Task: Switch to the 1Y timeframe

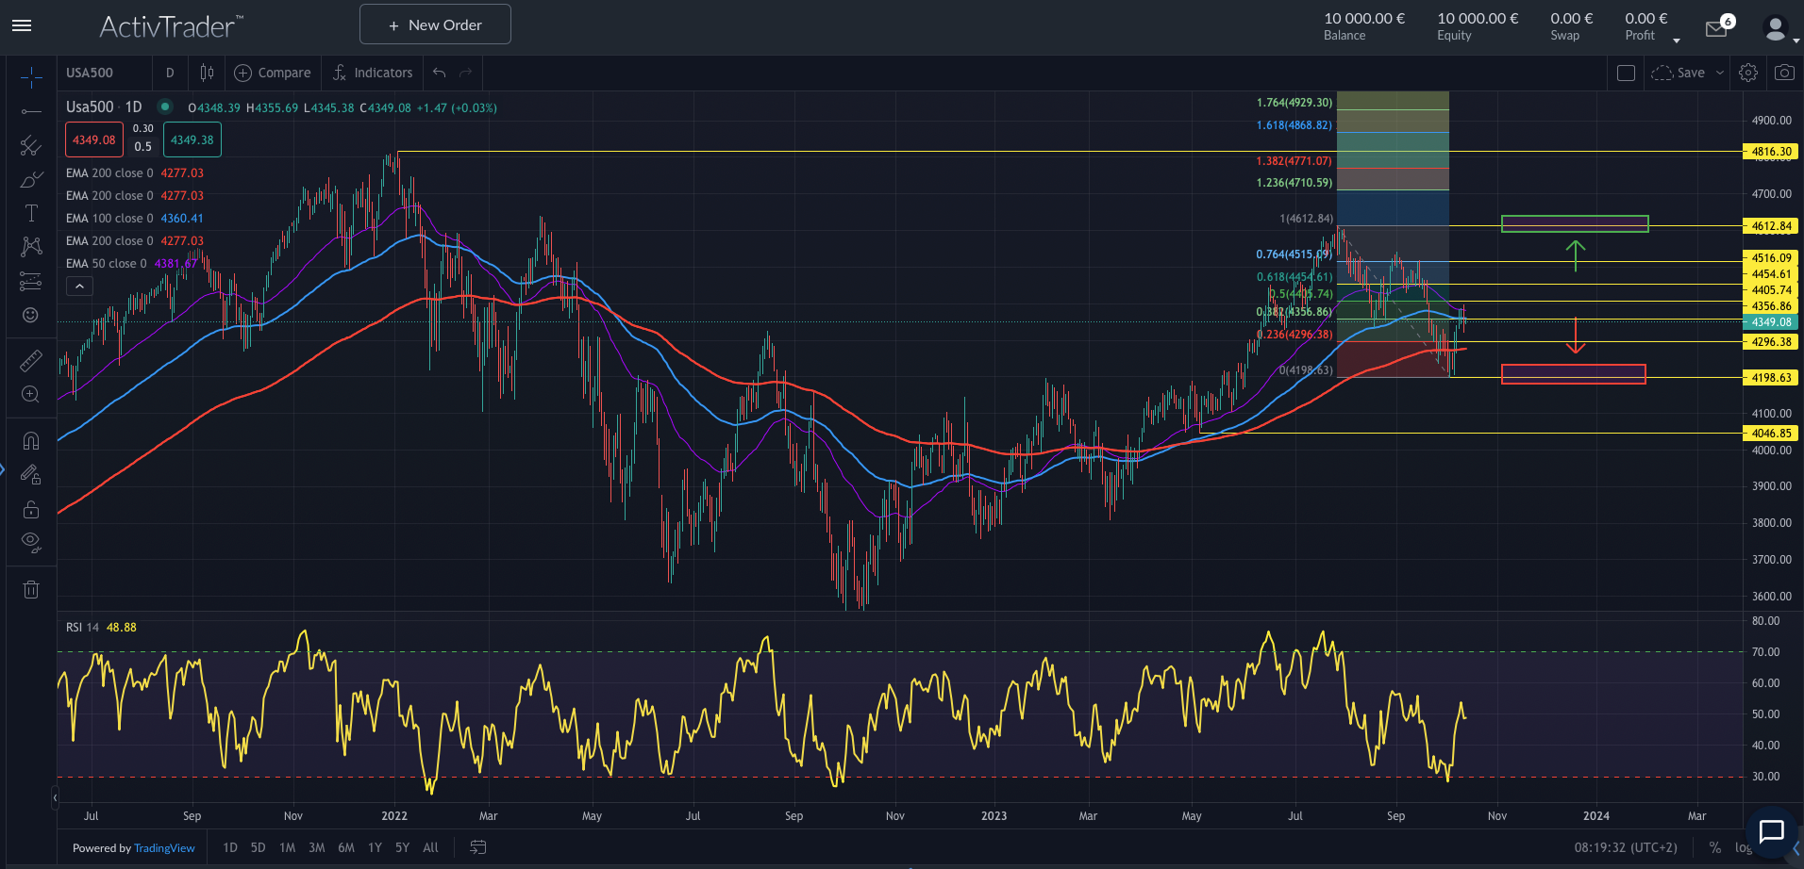Action: point(375,847)
